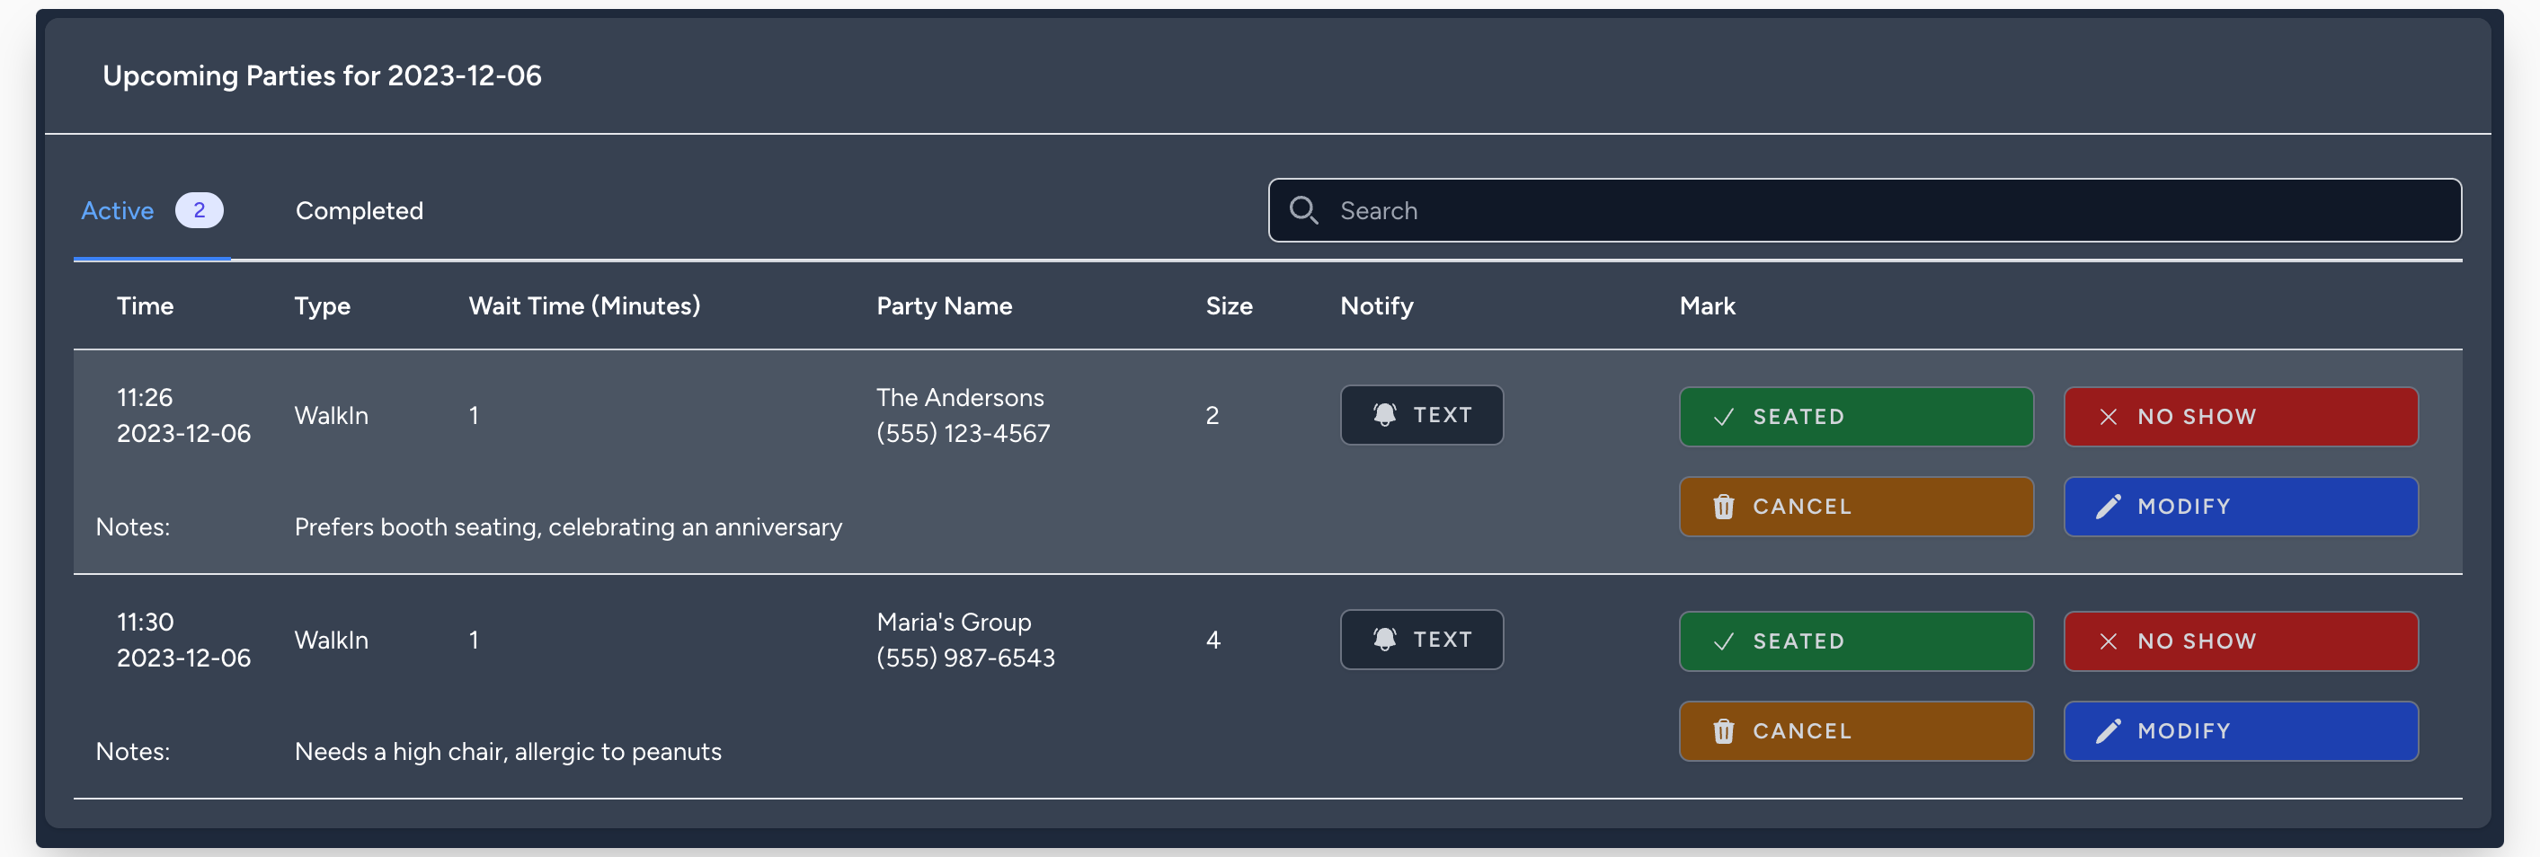Select the Active tab
This screenshot has height=857, width=2540.
pos(118,210)
